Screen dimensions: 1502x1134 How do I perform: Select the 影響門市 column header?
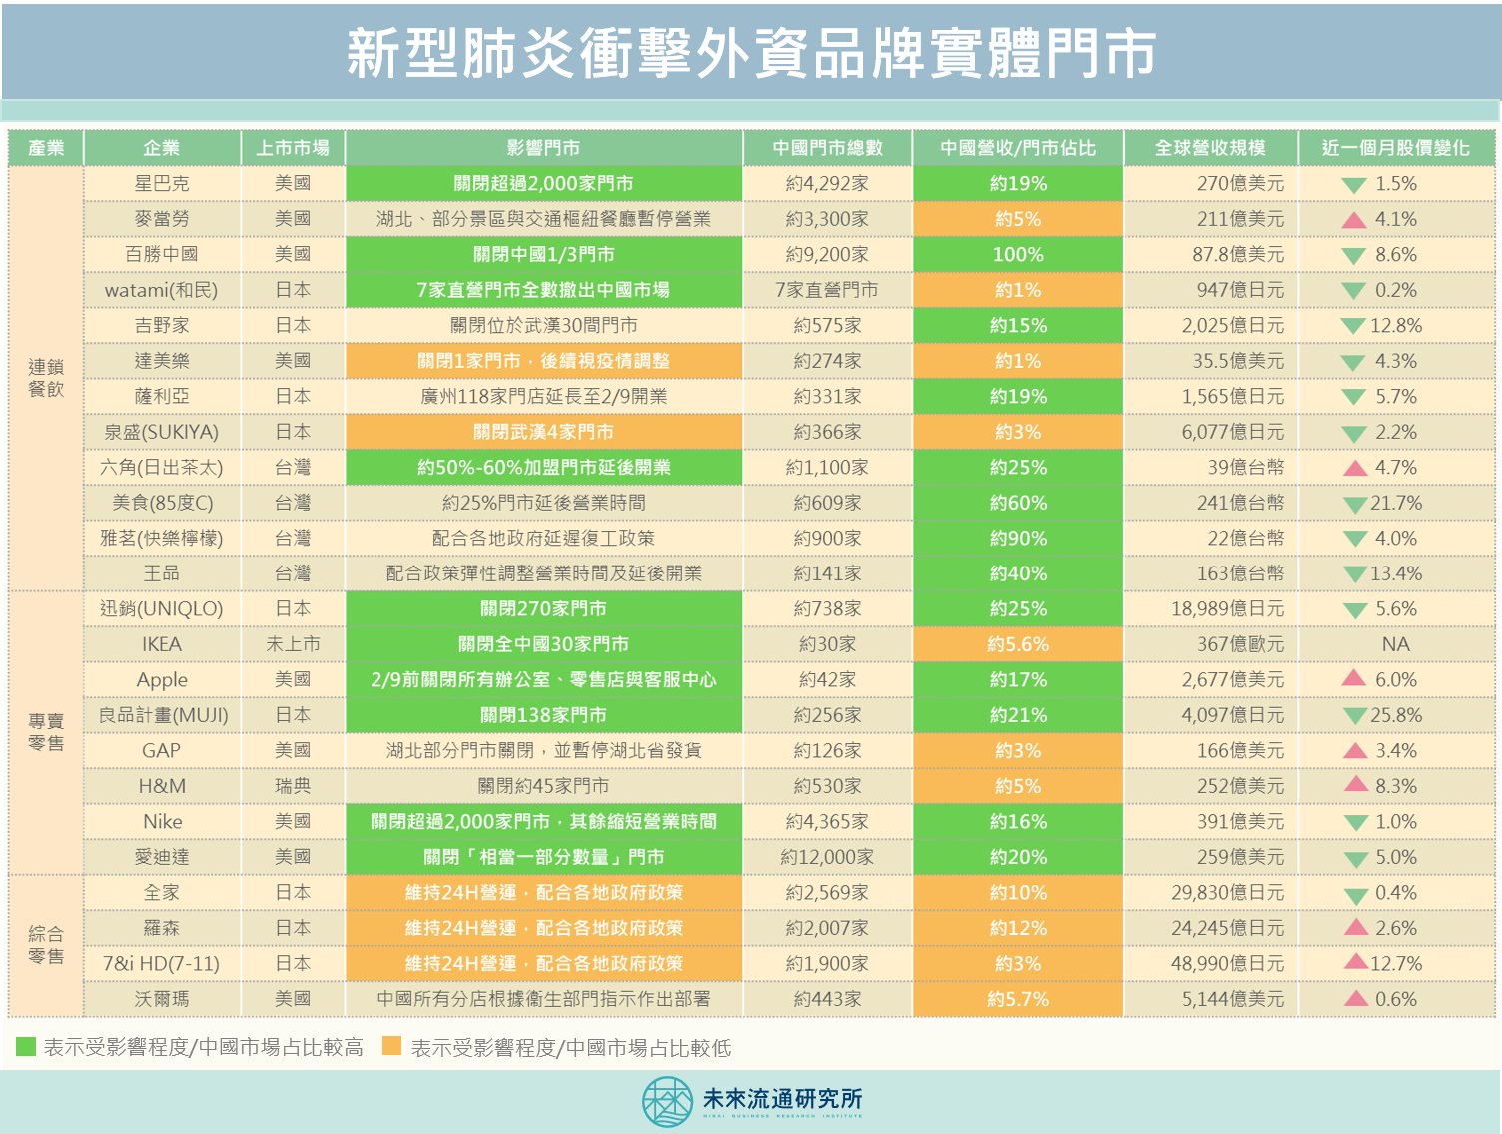coord(543,148)
